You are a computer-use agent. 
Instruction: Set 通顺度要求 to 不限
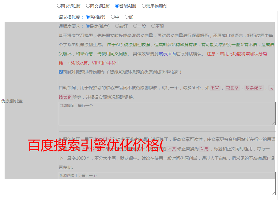click(x=153, y=26)
